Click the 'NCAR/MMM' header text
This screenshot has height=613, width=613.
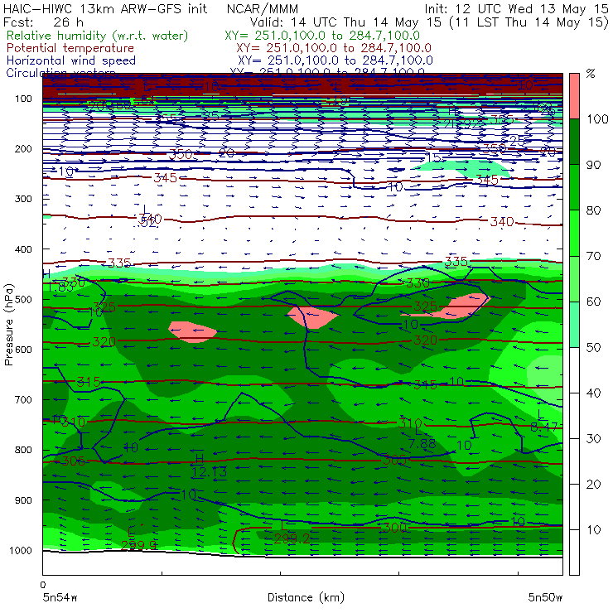tap(263, 8)
